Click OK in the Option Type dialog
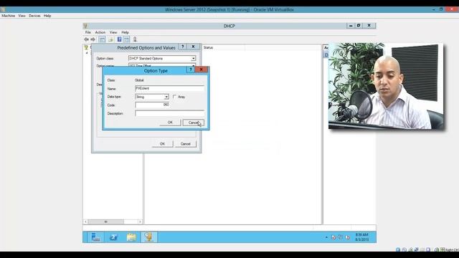The height and width of the screenshot is (258, 459). (x=170, y=123)
